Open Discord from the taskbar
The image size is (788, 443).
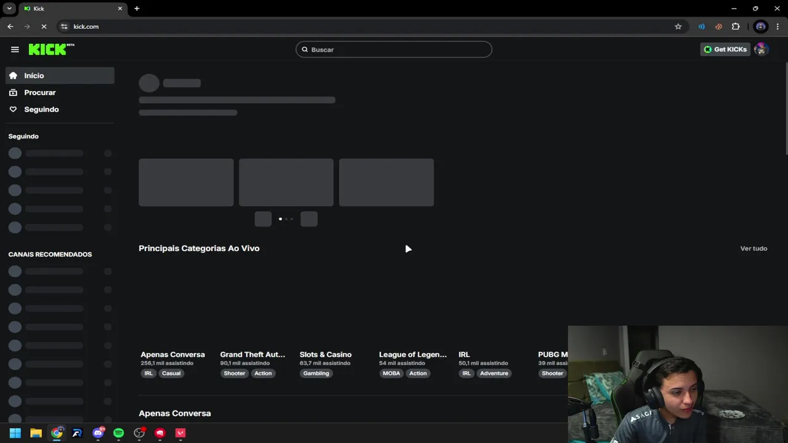(x=98, y=433)
